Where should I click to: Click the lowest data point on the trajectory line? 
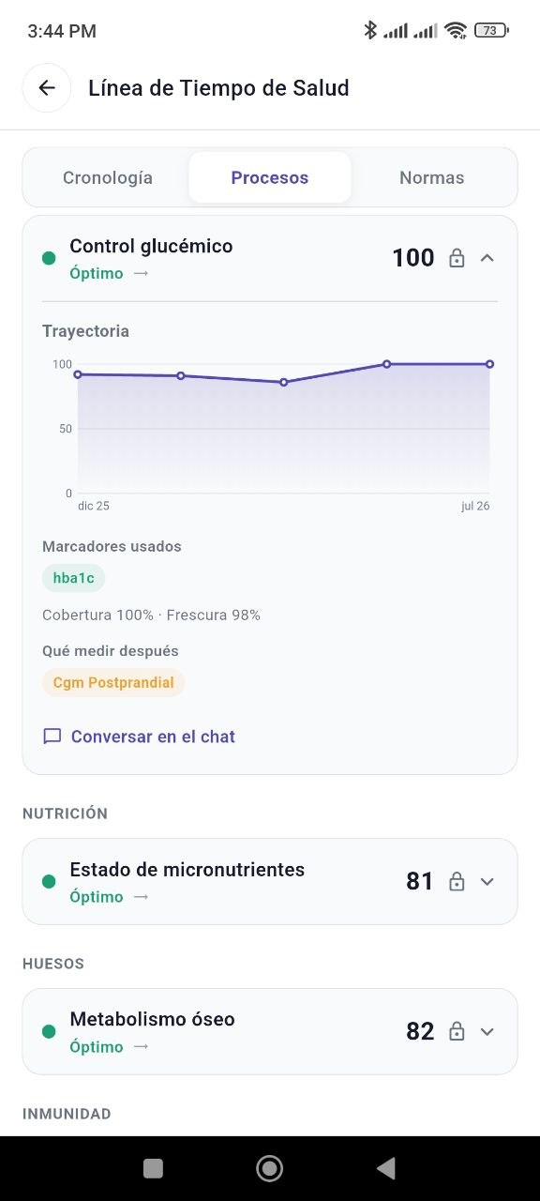click(x=284, y=382)
